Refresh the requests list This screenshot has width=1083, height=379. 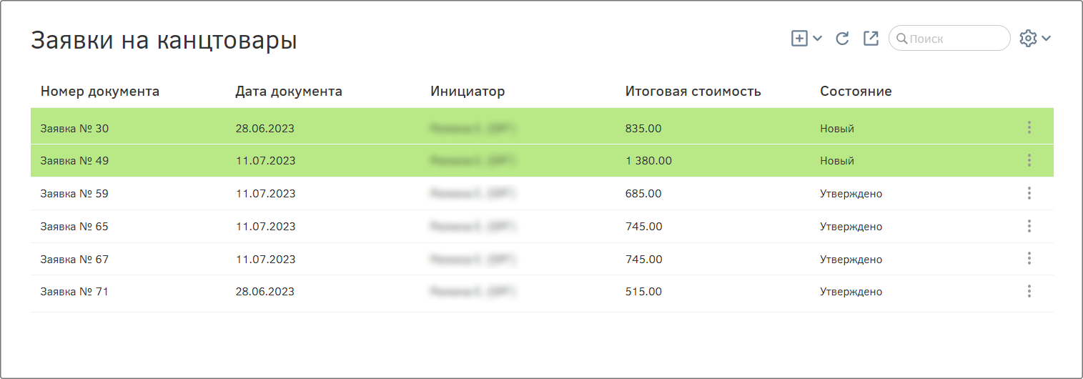843,39
